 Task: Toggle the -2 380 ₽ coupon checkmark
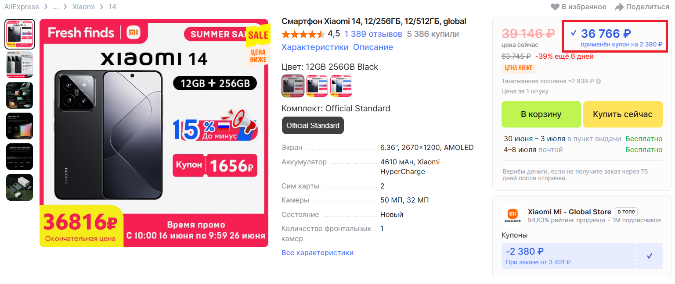coord(650,256)
